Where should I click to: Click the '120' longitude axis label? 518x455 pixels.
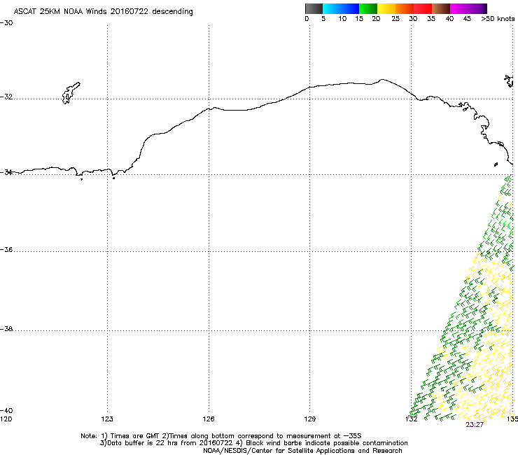point(6,419)
